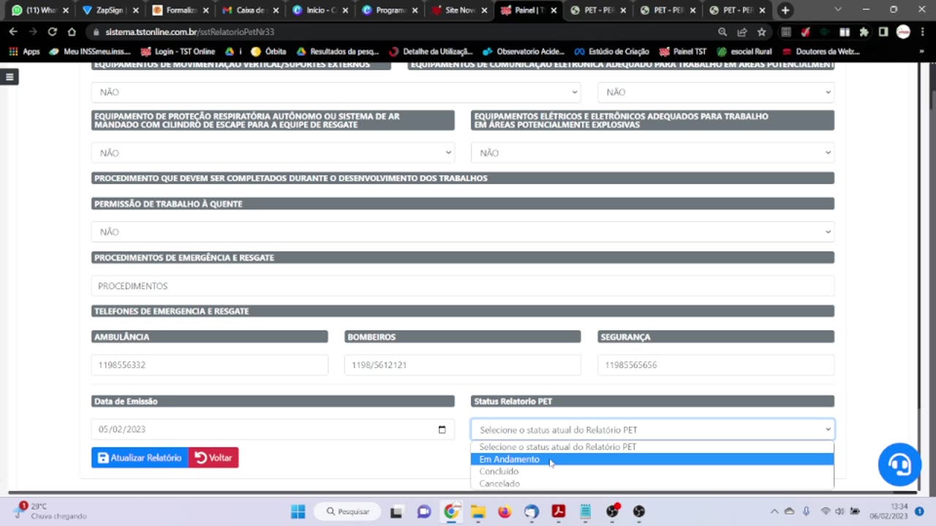Image resolution: width=936 pixels, height=526 pixels.
Task: Open the sidebar hamburger menu
Action: pos(9,77)
